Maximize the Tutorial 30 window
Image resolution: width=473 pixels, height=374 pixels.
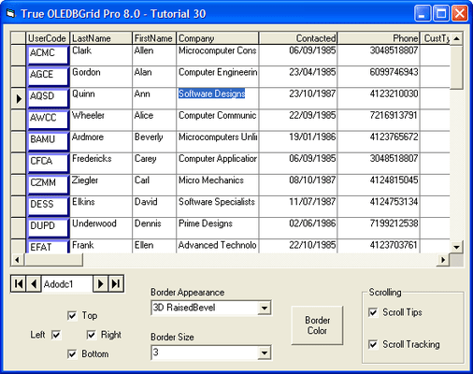point(441,13)
